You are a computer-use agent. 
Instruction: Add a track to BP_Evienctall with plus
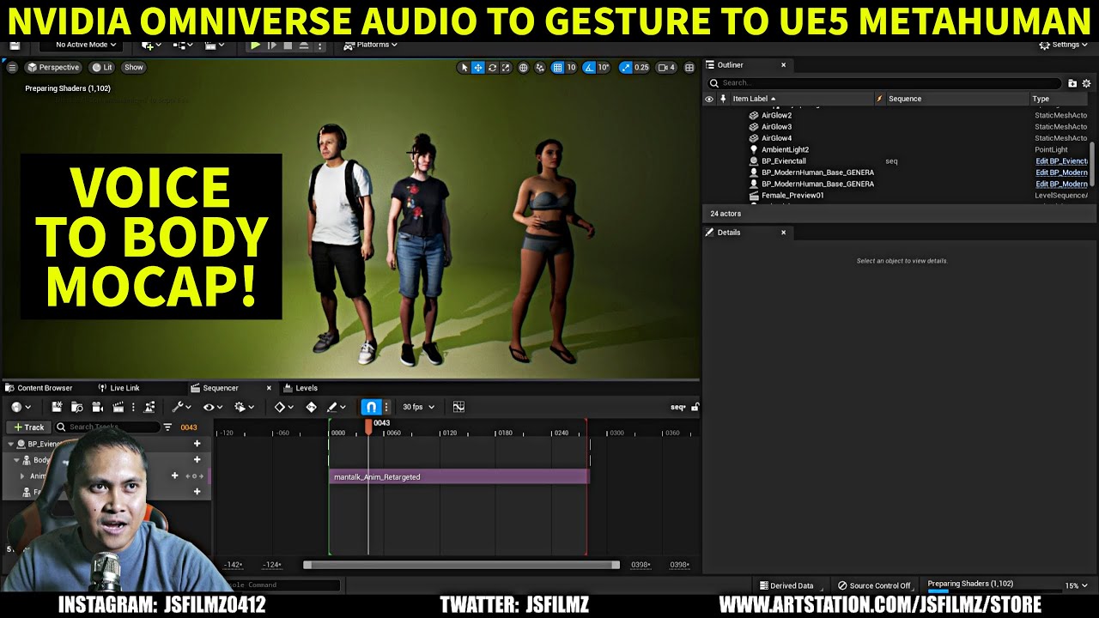[x=197, y=444]
